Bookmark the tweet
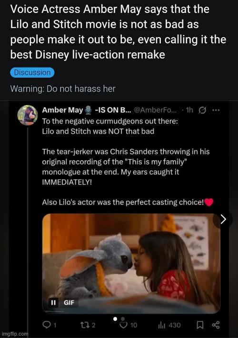 (200, 325)
